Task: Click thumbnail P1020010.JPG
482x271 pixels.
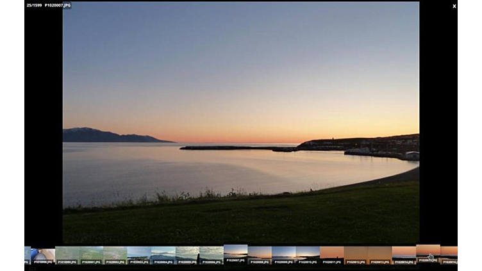Action: (x=308, y=255)
